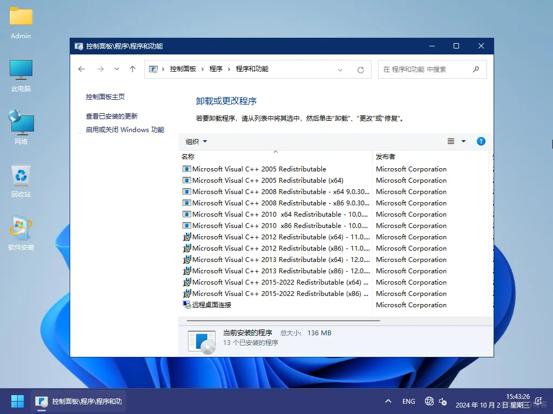553x414 pixels.
Task: Click the '控制面板' breadcrumb
Action: (183, 69)
